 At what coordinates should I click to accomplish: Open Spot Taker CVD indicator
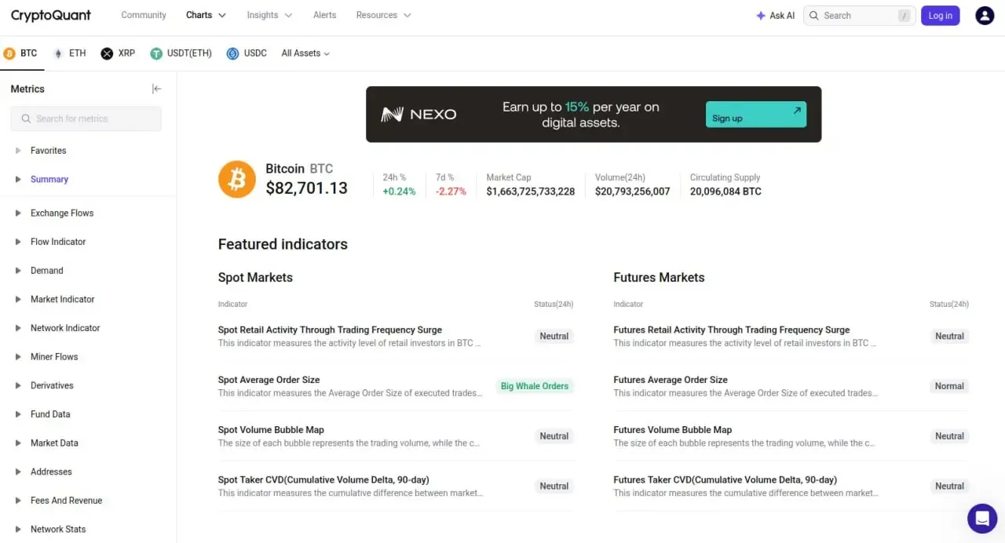pos(323,480)
